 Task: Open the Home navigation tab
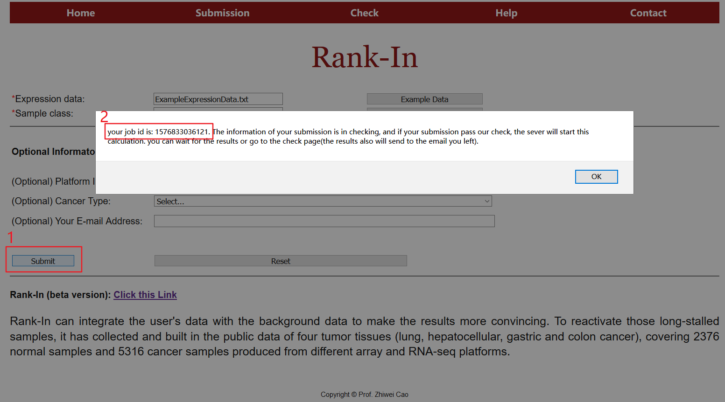click(81, 13)
